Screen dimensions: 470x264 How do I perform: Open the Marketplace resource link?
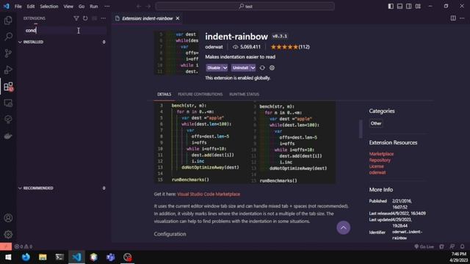[x=381, y=154]
